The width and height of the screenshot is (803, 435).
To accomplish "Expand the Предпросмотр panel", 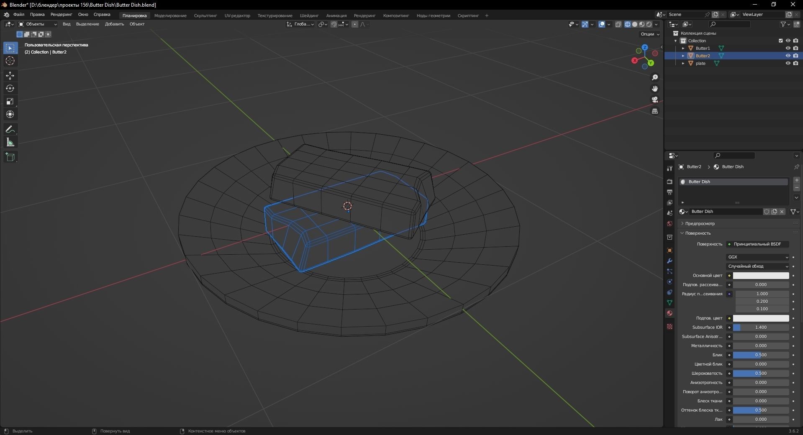I will (700, 223).
